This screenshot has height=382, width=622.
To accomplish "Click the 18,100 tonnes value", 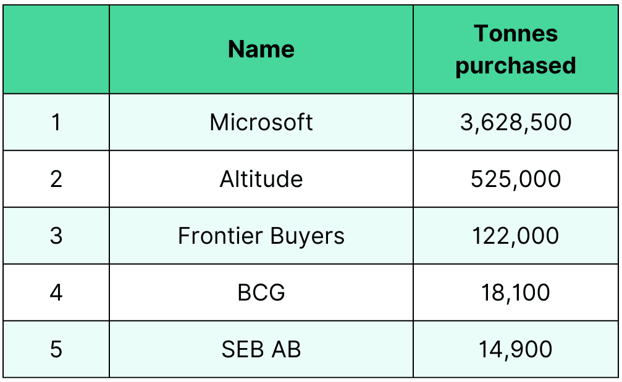I will click(x=516, y=293).
